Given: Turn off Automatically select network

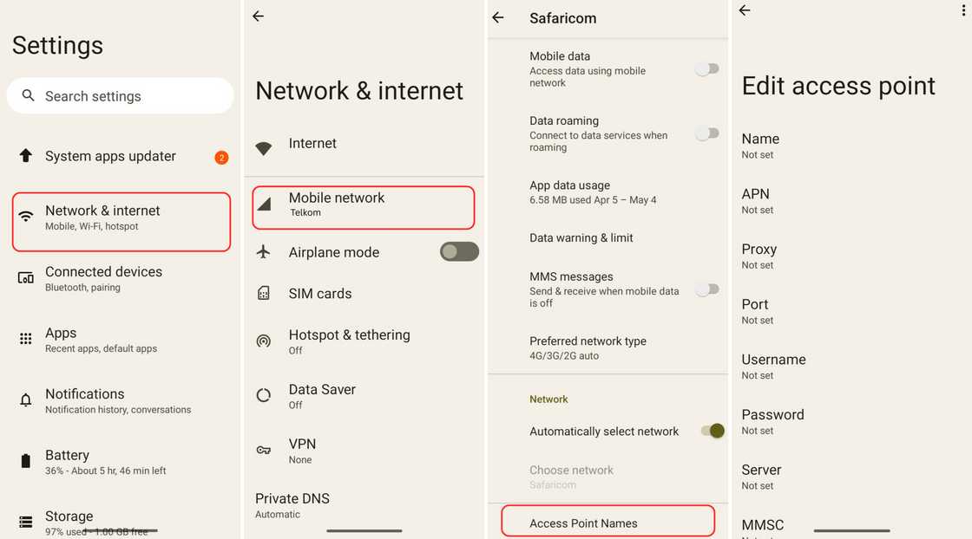Looking at the screenshot, I should 713,431.
